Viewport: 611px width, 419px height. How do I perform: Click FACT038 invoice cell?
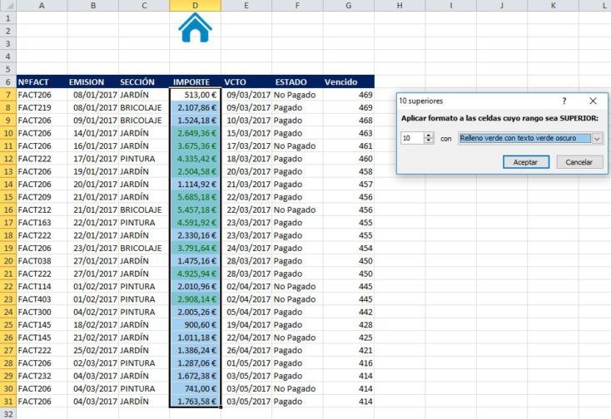pos(42,261)
